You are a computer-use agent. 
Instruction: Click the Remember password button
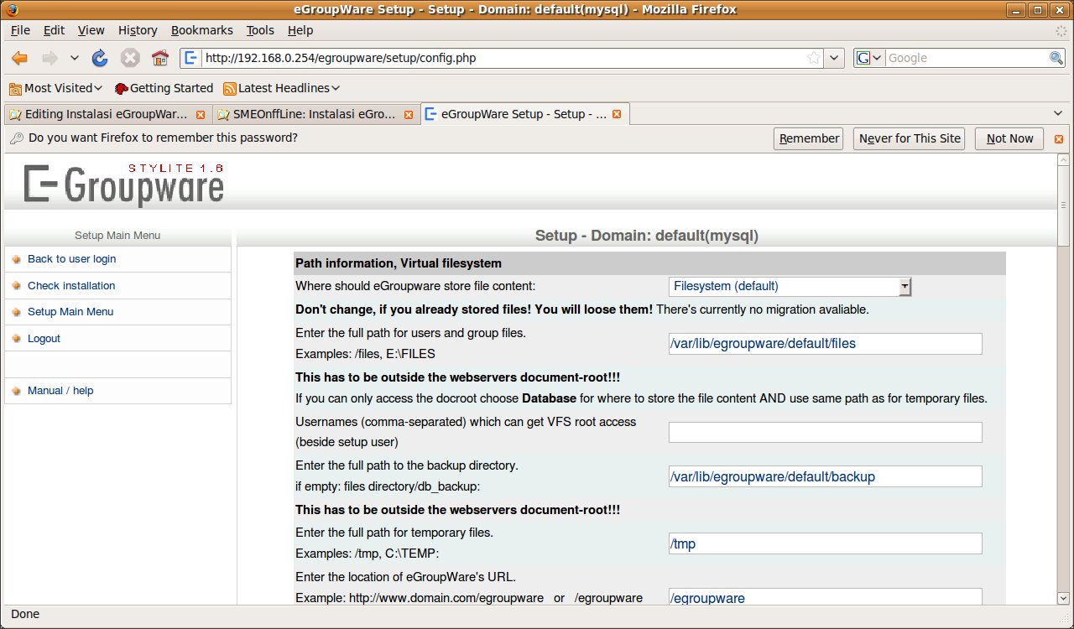(808, 138)
